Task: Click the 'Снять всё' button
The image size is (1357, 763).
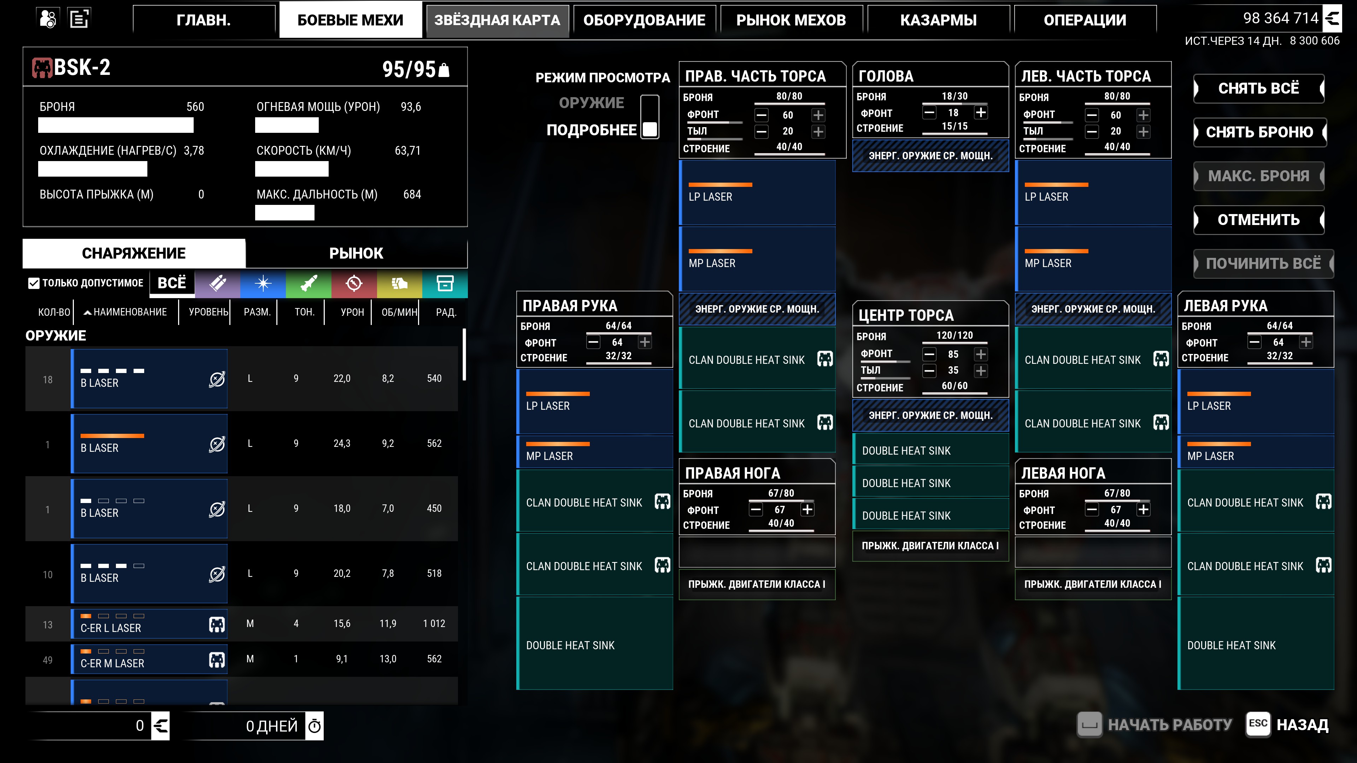Action: point(1259,88)
